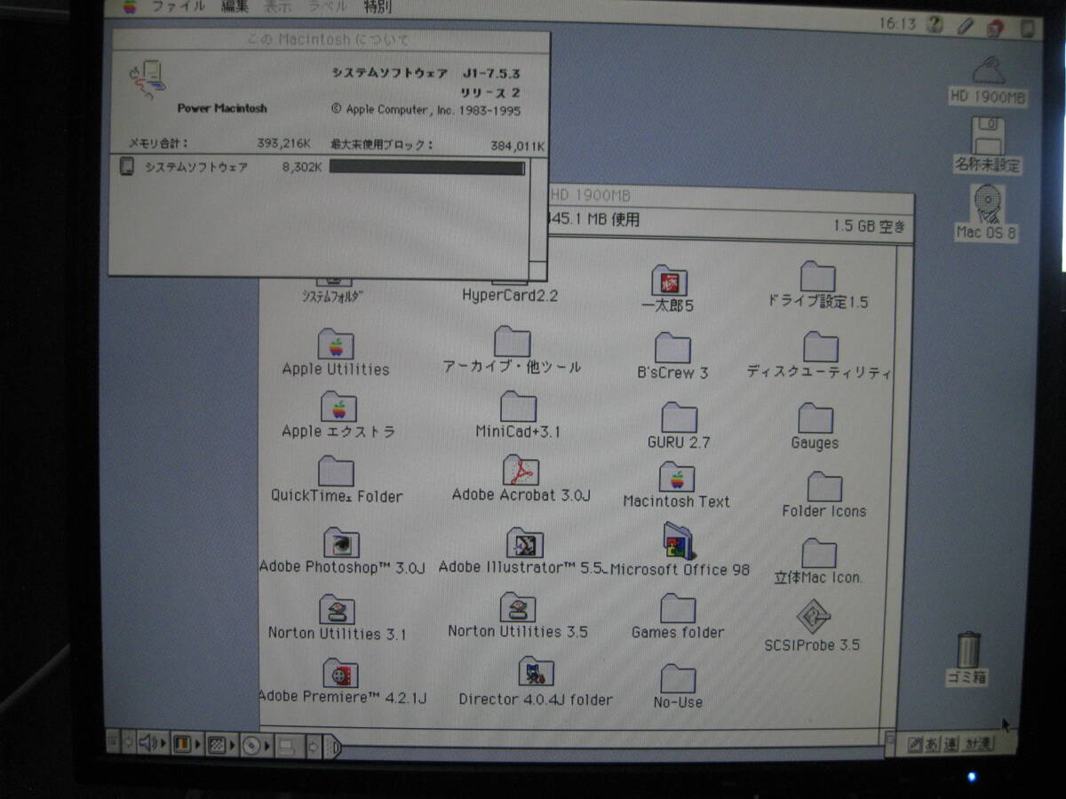Viewport: 1066px width, 799px height.
Task: Click the 1.5 GB 空き free space text
Action: (x=869, y=225)
